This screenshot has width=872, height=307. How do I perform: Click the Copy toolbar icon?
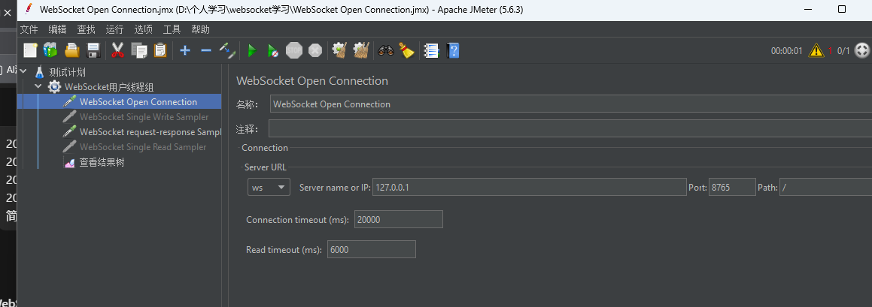coord(139,50)
